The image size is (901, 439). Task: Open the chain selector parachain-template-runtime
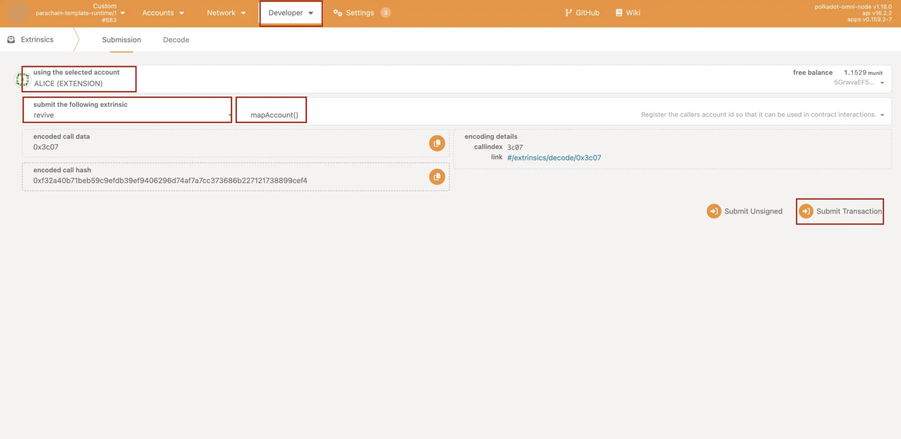tap(80, 13)
